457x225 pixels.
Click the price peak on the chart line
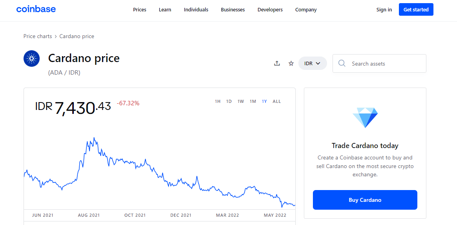click(94, 137)
